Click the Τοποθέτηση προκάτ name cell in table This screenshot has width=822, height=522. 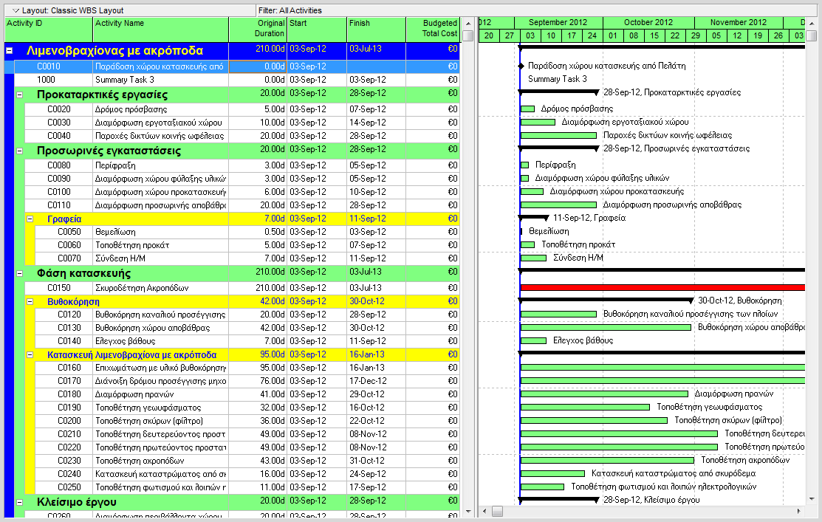[161, 245]
